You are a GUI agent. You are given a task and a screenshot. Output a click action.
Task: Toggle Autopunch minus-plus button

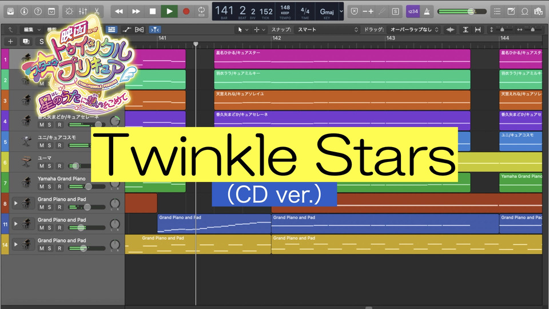point(368,11)
